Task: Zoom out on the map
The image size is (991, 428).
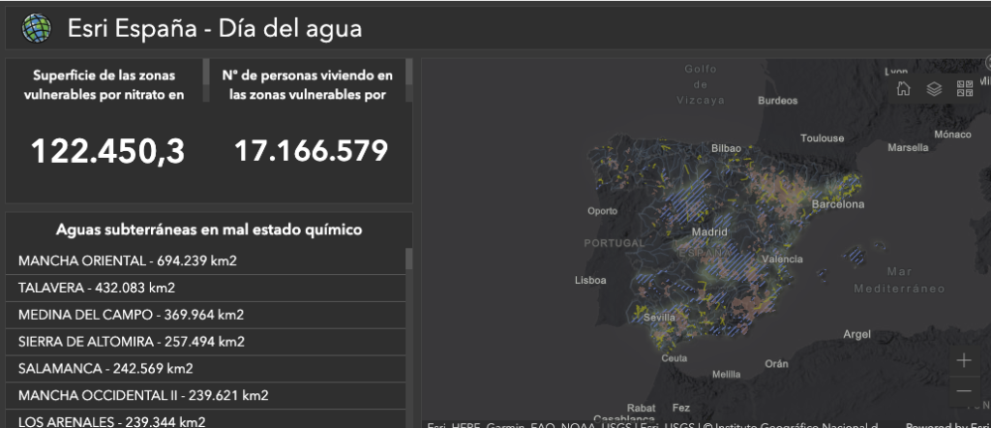Action: [964, 390]
